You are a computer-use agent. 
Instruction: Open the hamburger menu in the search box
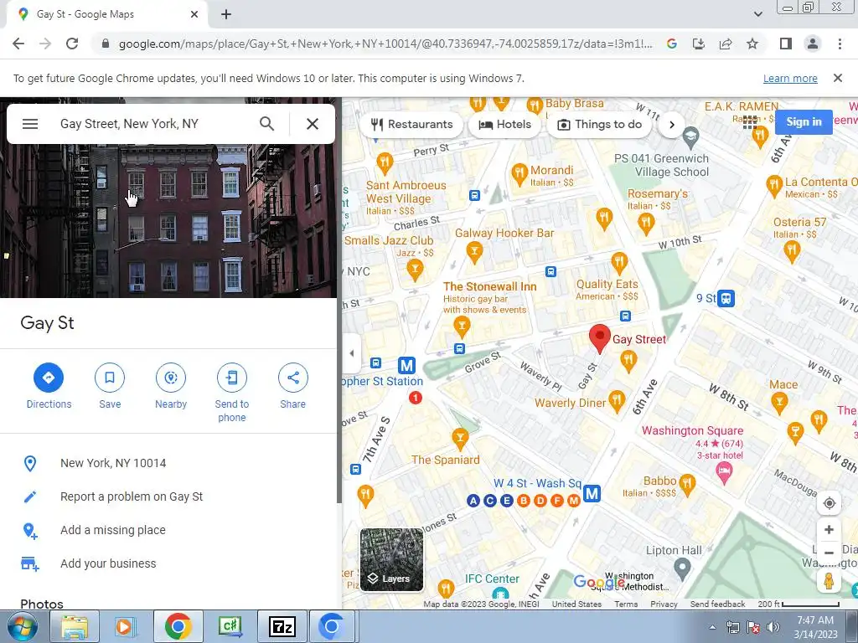[x=30, y=124]
